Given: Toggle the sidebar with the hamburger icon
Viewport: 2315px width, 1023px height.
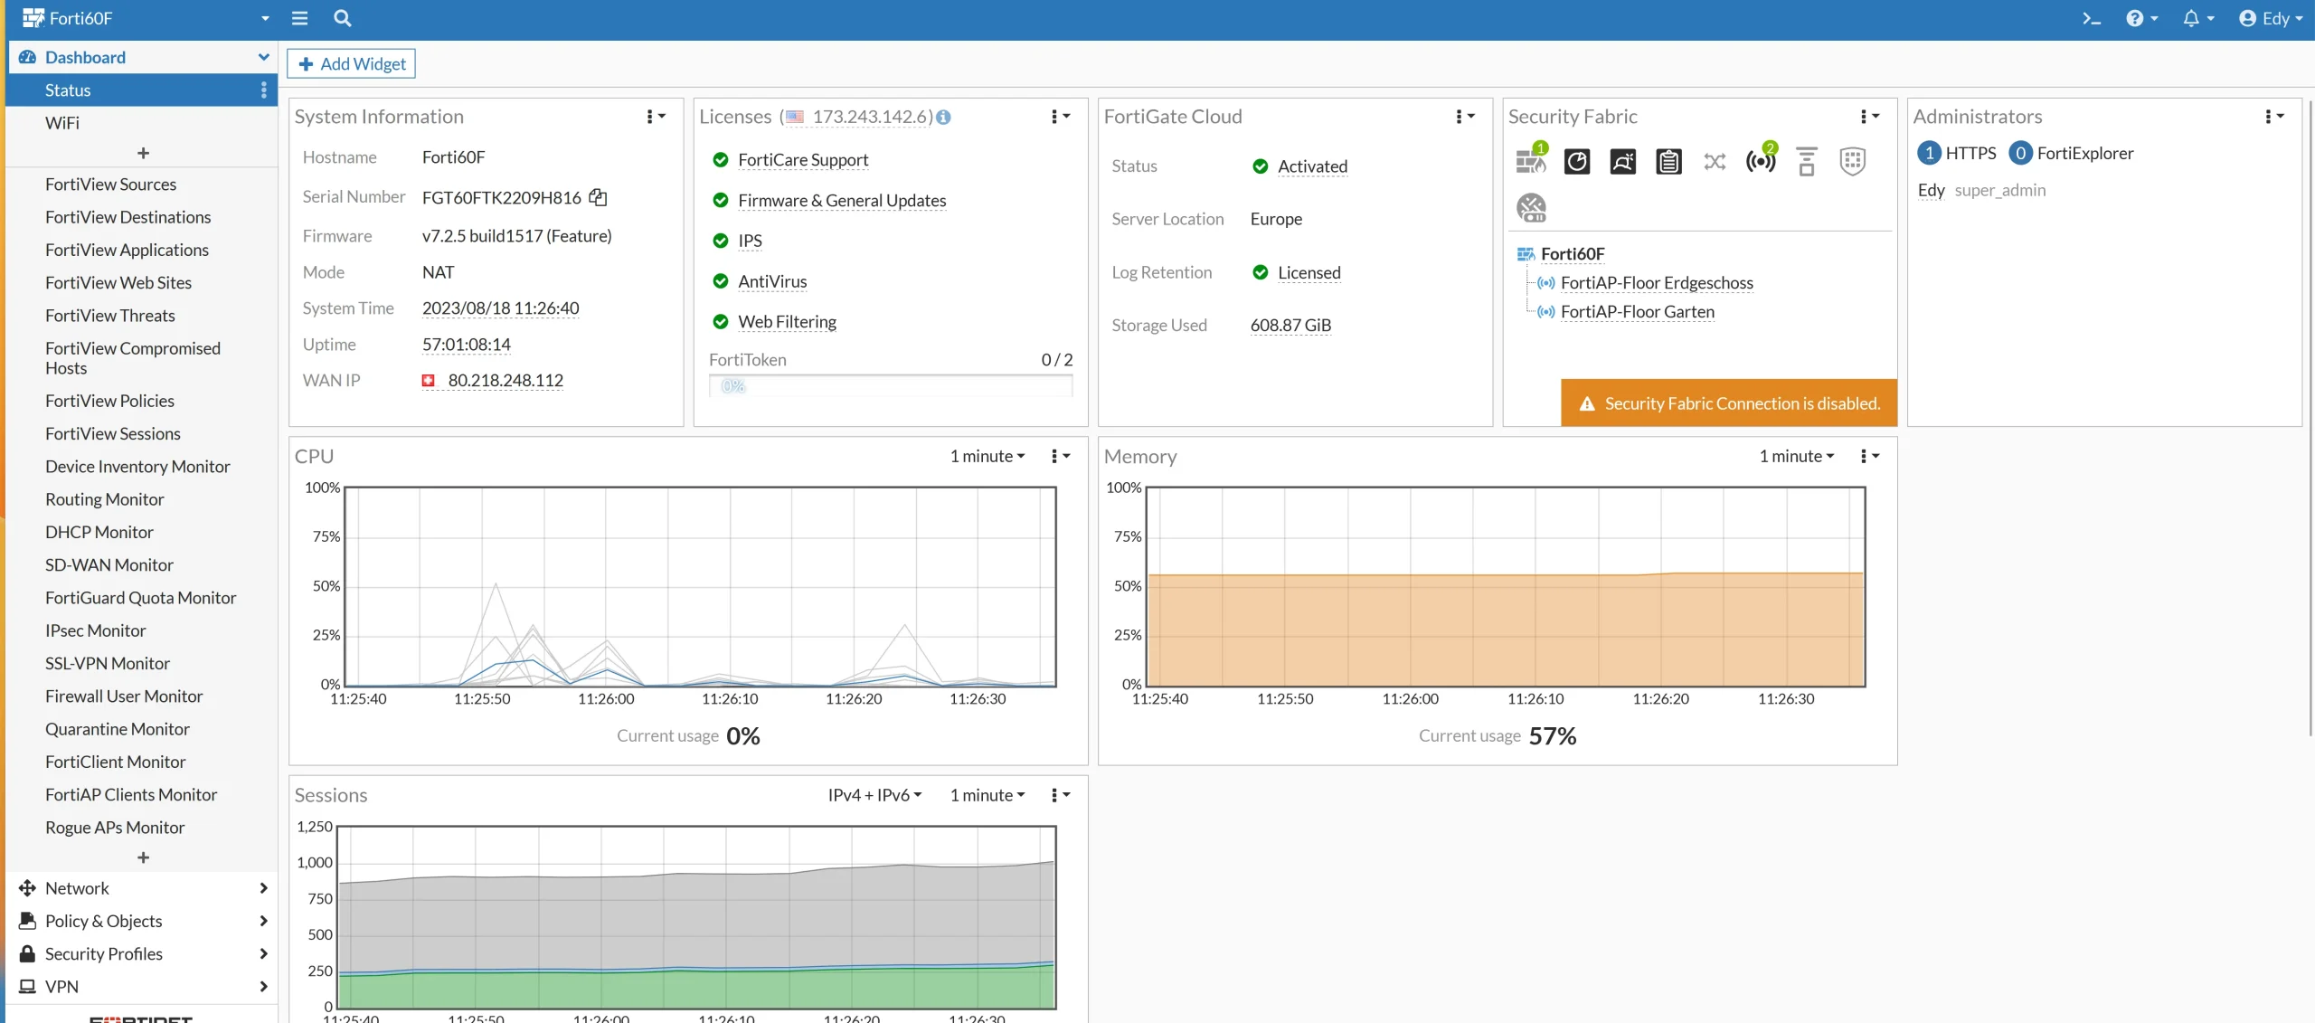Looking at the screenshot, I should [300, 18].
